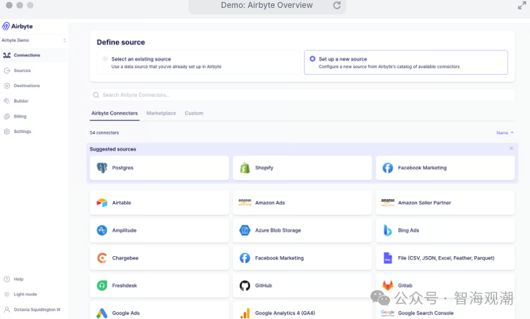The width and height of the screenshot is (530, 319).
Task: Switch to the Marketplace tab
Action: pyautogui.click(x=161, y=113)
